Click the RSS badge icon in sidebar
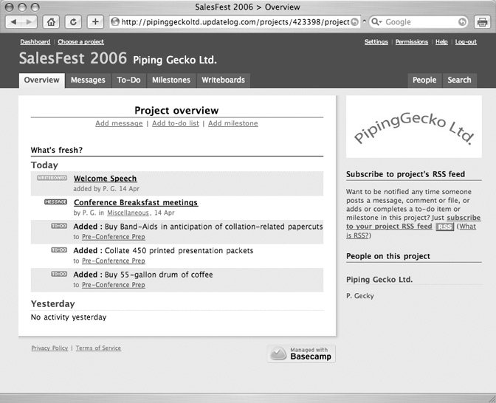Viewport: 496px width, 403px height. click(444, 227)
